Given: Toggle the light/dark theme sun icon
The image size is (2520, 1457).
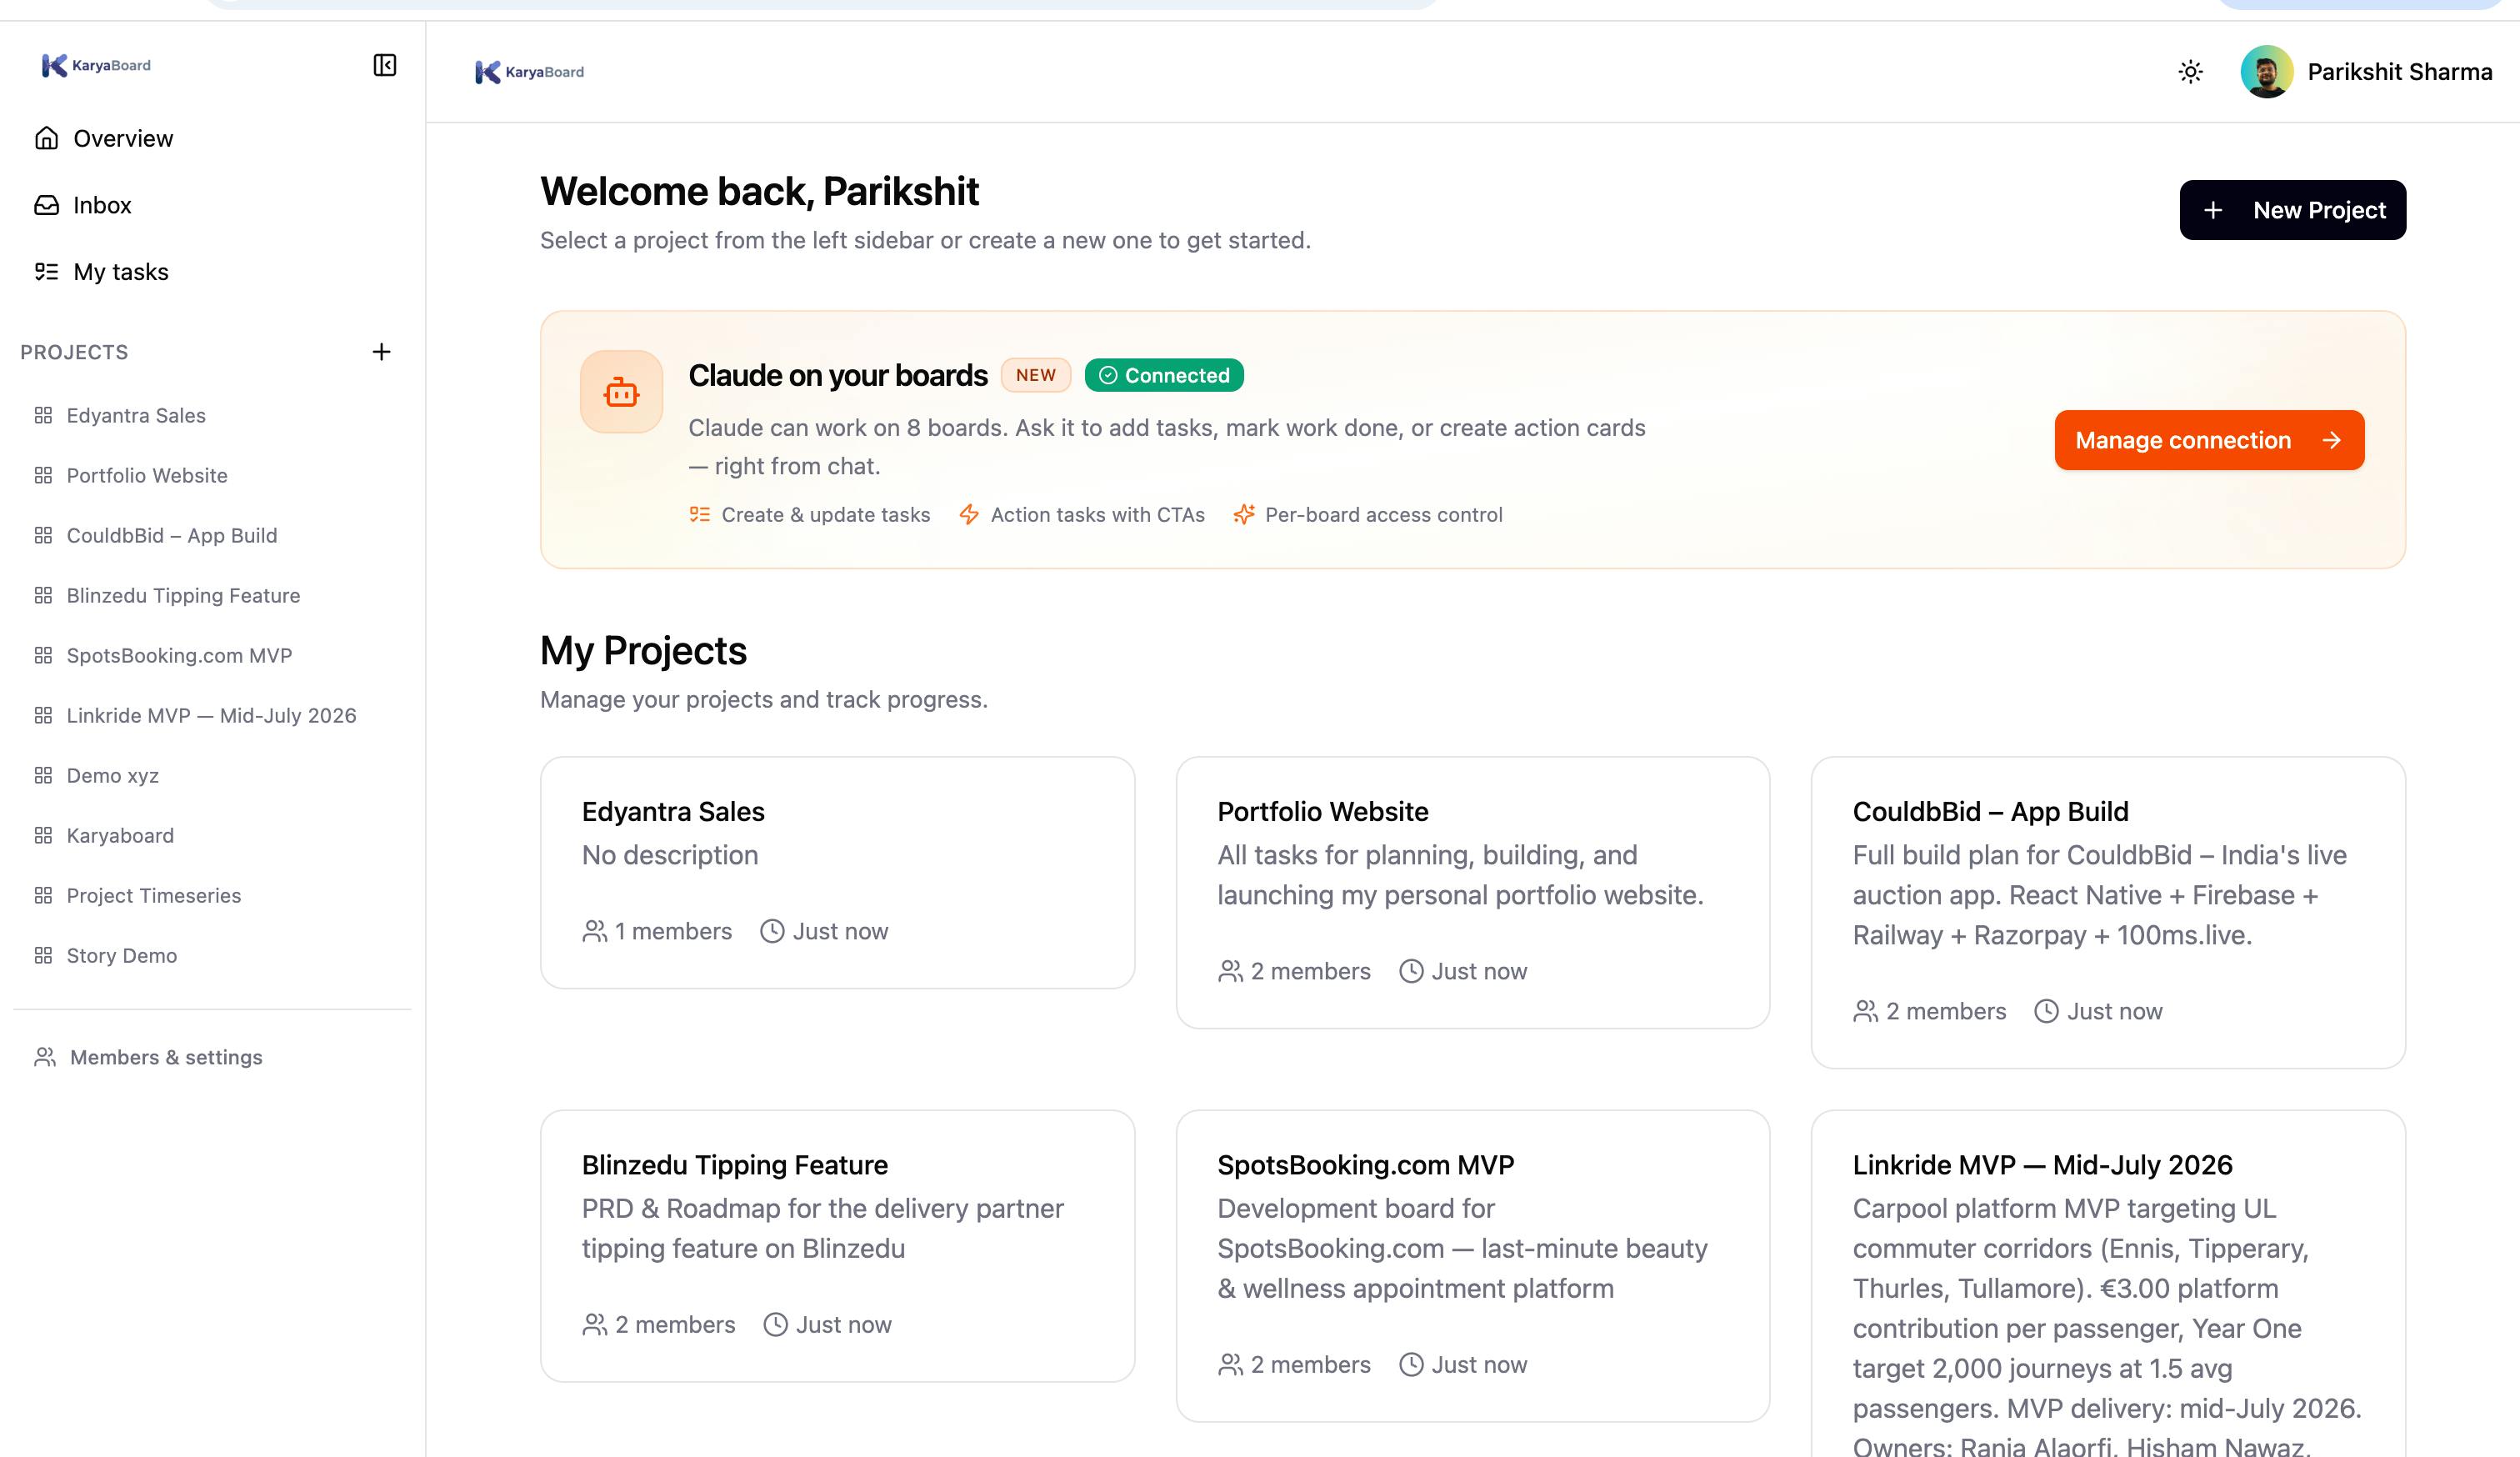Looking at the screenshot, I should (x=2190, y=72).
